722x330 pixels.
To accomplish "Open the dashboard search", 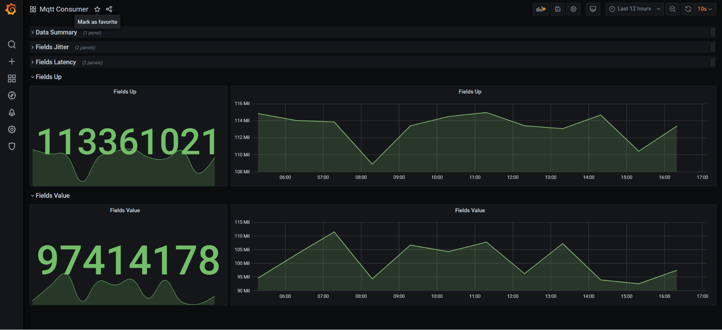I will pos(12,44).
